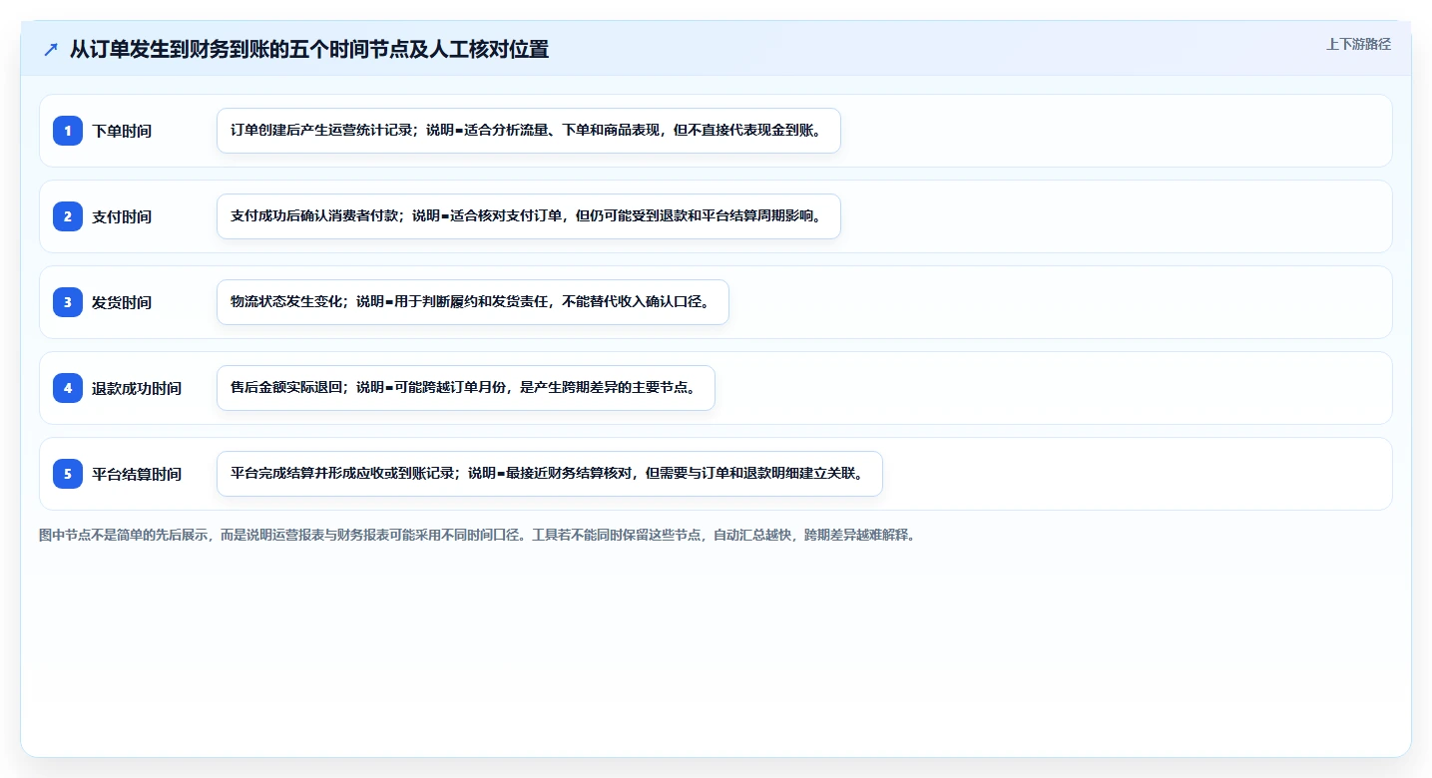
Task: Select the title 从订单发生到财务到账的五个时间节点及人工核对位置
Action: point(309,49)
